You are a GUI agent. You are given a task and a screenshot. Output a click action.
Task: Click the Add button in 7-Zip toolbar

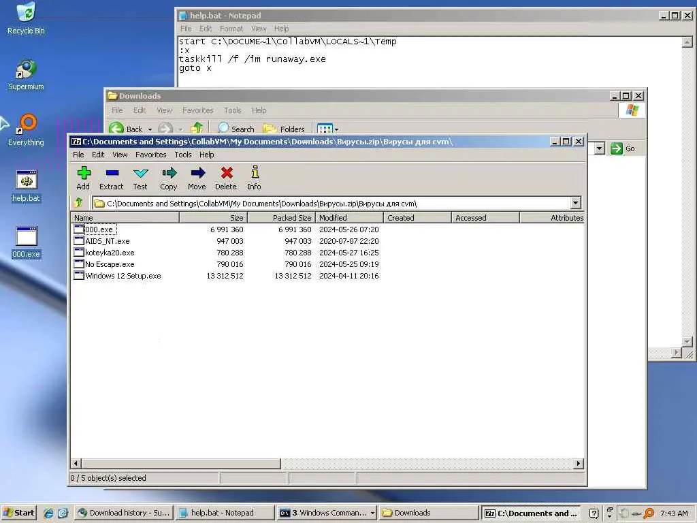(83, 178)
